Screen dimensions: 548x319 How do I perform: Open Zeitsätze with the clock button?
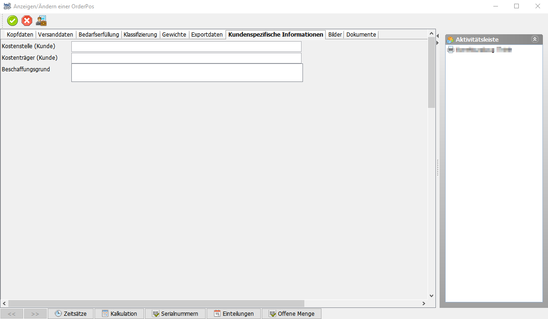70,313
